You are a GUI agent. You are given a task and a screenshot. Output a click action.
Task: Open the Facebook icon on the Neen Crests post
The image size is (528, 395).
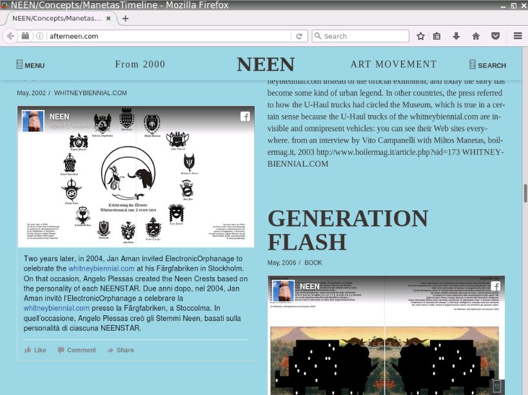tap(245, 116)
